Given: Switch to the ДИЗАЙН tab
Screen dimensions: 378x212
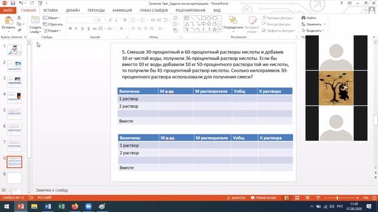Looking at the screenshot, I should [73, 11].
